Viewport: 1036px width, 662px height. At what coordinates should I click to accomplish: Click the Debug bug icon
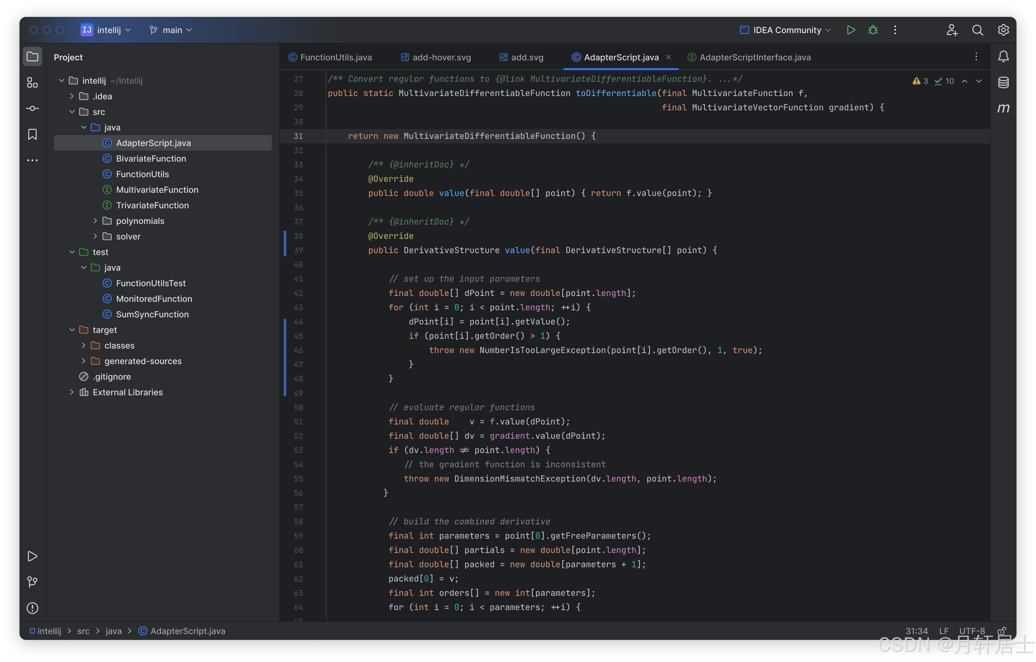click(873, 30)
